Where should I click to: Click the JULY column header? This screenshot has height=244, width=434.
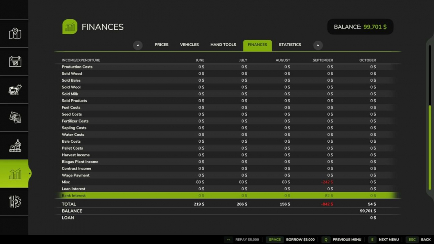pyautogui.click(x=243, y=60)
